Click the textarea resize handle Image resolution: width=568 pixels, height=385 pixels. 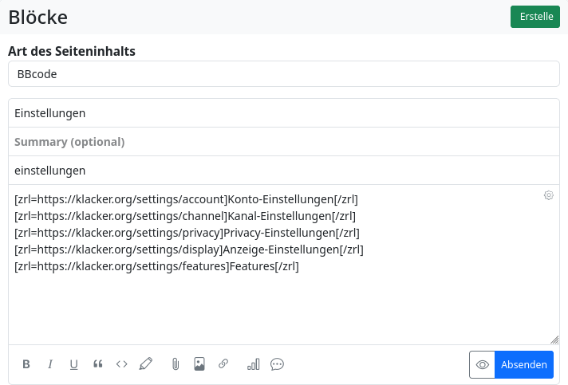[554, 340]
